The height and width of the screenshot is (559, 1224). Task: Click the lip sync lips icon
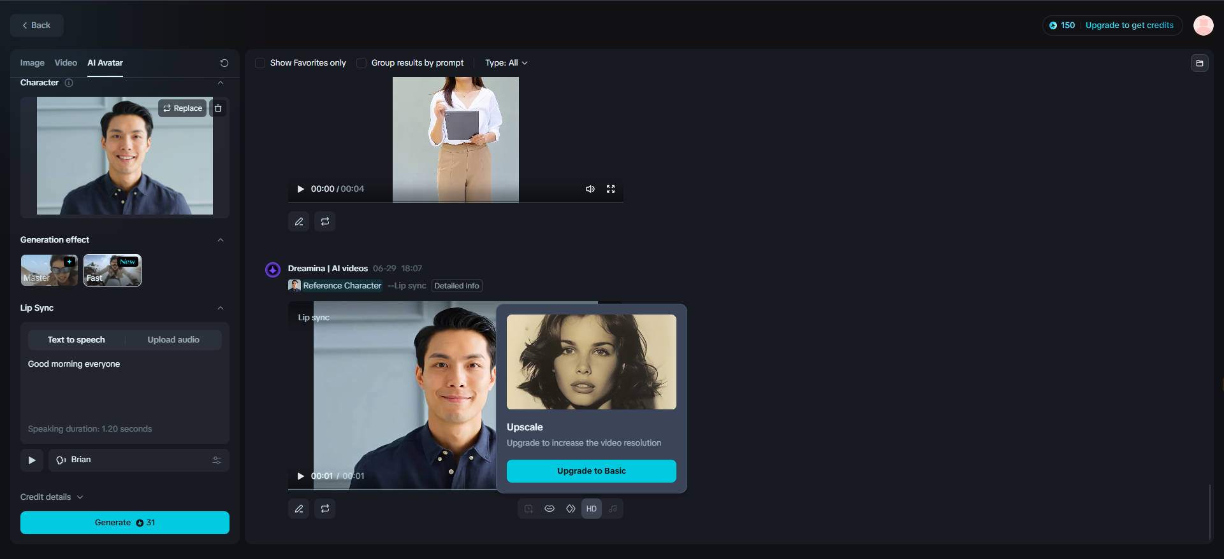pyautogui.click(x=550, y=509)
